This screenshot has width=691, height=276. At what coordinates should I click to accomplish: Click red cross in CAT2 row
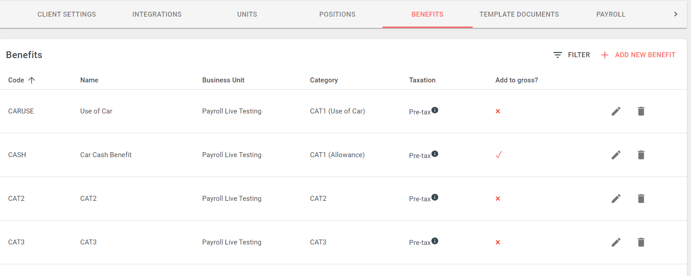pyautogui.click(x=498, y=199)
